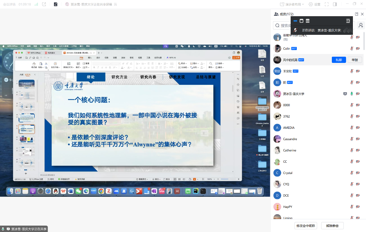Click the 解除静音 unmute button

[x=332, y=226]
